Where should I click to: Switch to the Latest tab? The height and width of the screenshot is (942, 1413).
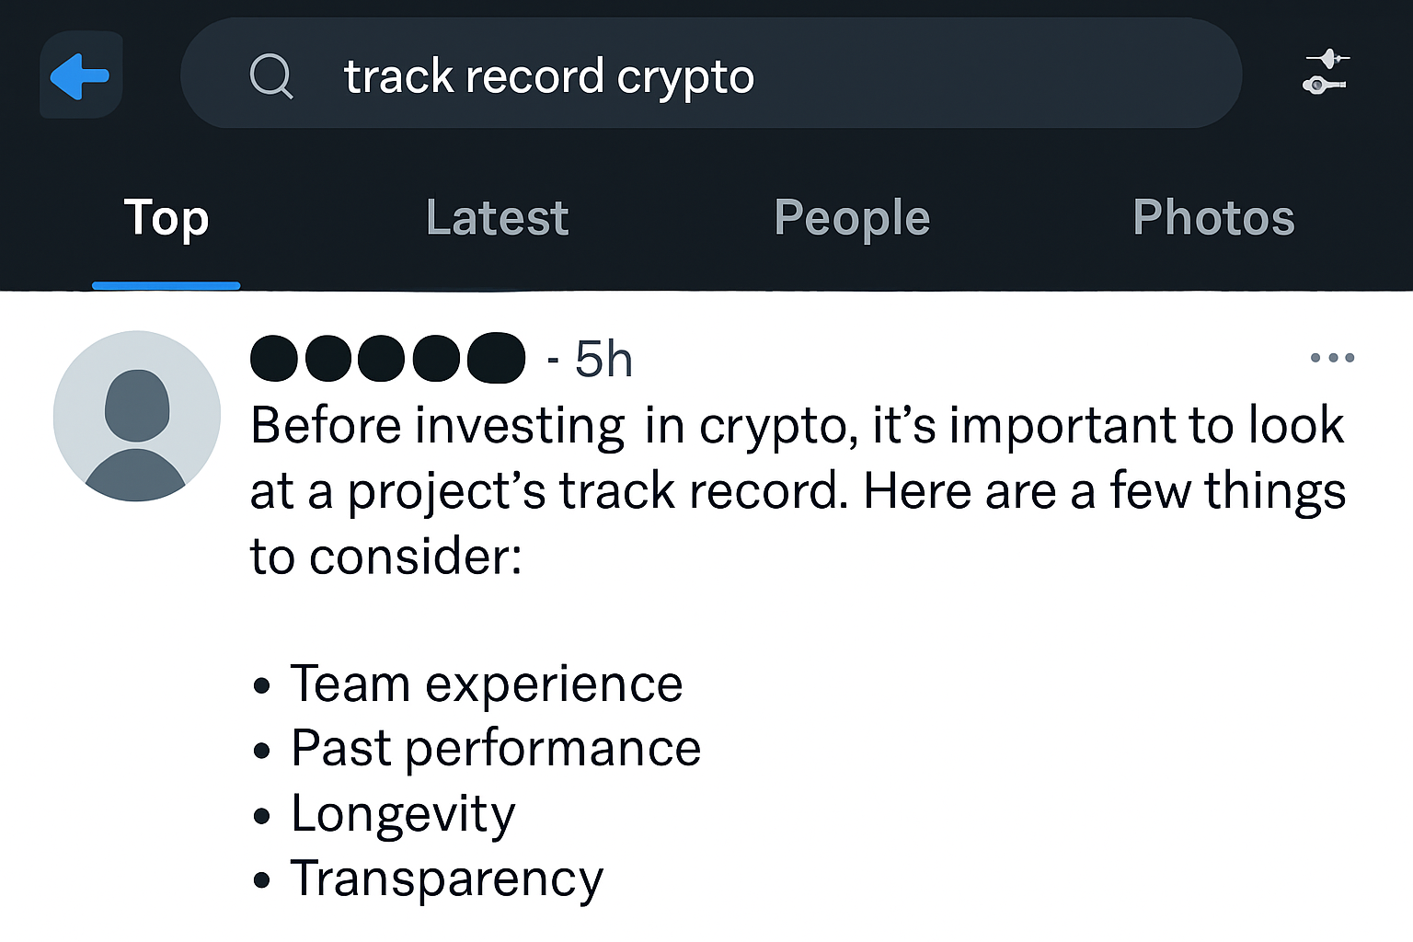point(497,219)
